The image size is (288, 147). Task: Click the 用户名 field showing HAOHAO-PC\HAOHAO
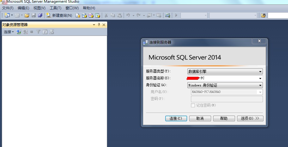[227, 92]
